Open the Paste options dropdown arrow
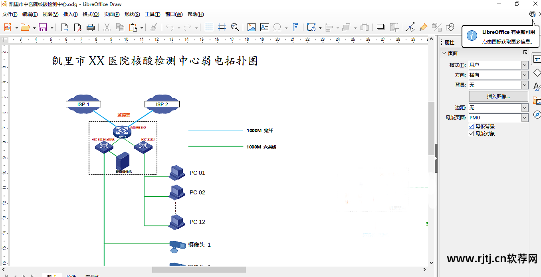541x277 pixels. click(x=142, y=28)
